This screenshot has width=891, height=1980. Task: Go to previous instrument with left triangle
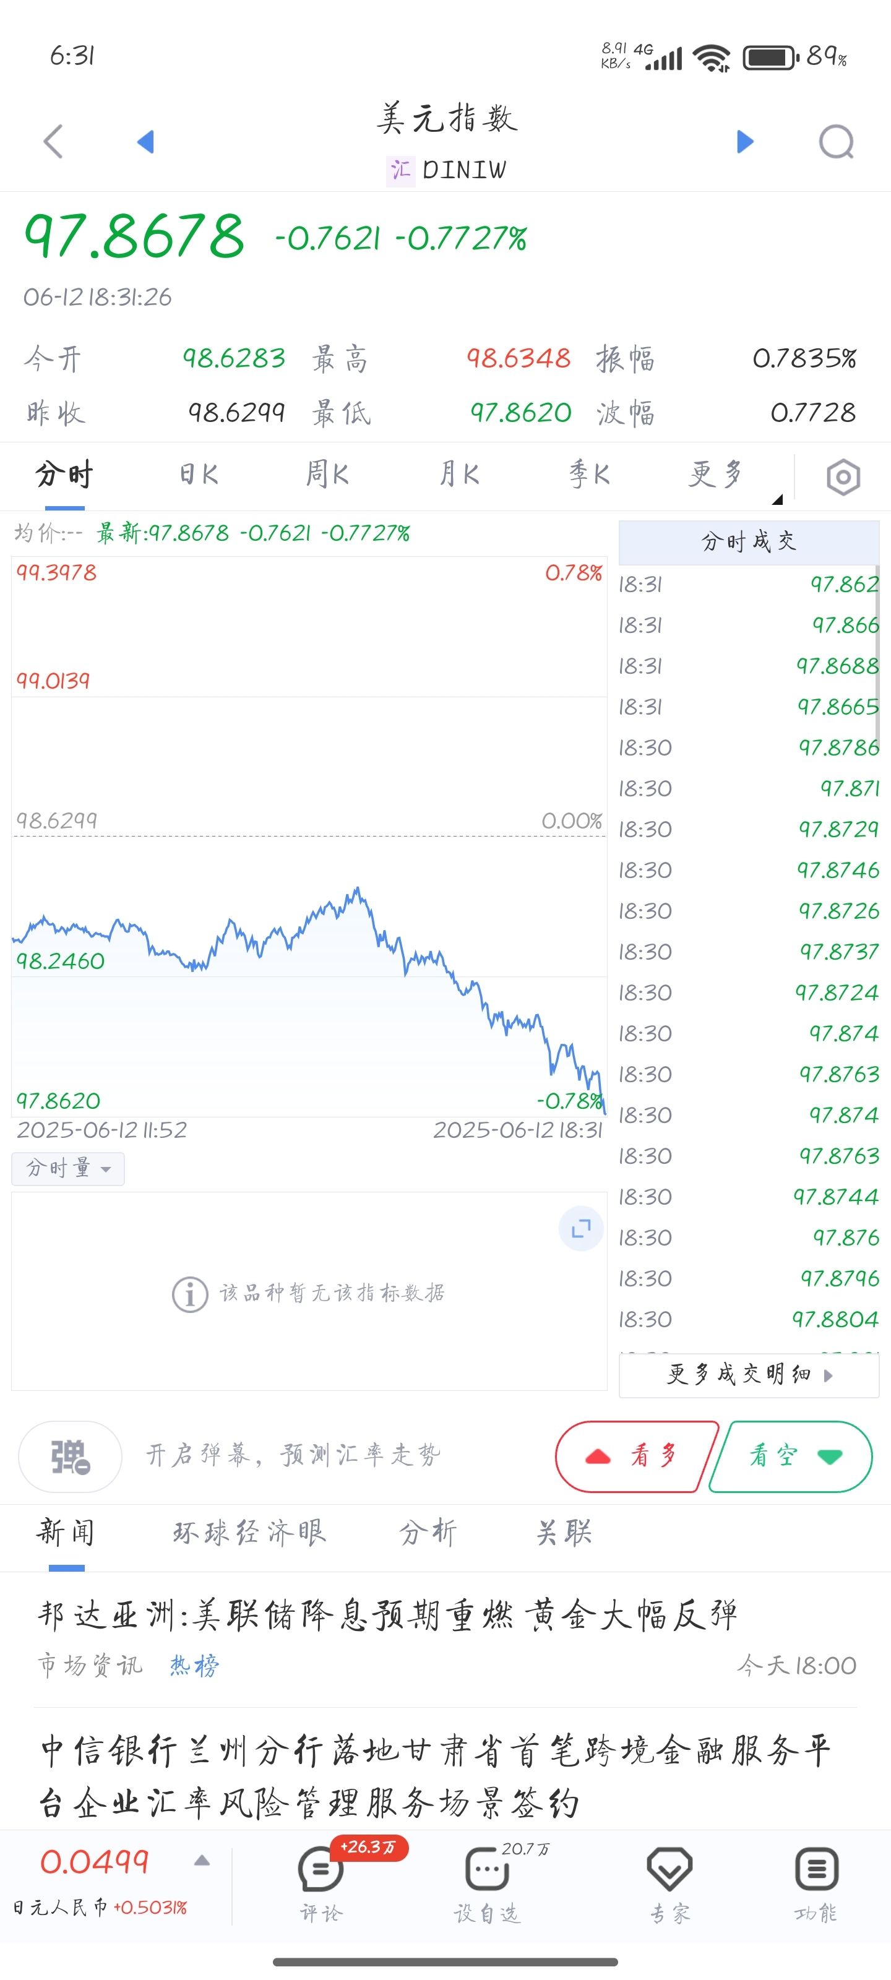tap(145, 142)
